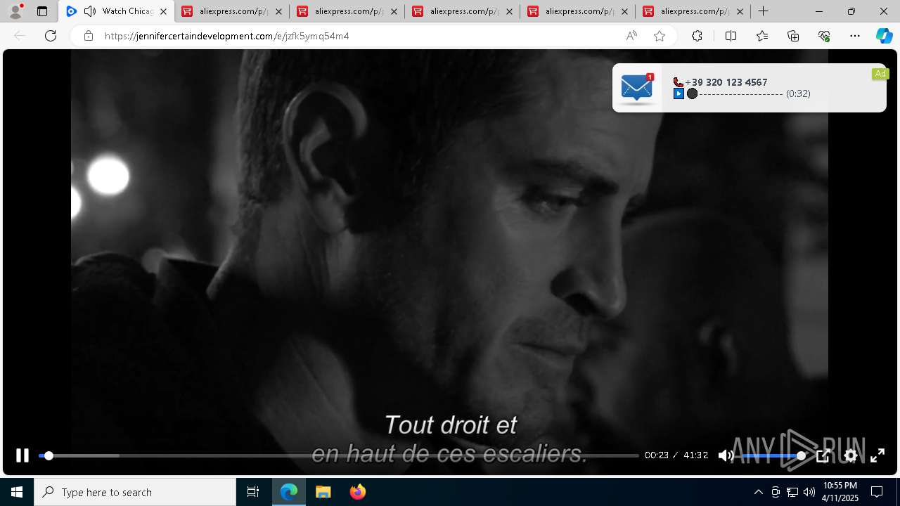This screenshot has height=506, width=900.
Task: Open tab actions menu
Action: (42, 11)
